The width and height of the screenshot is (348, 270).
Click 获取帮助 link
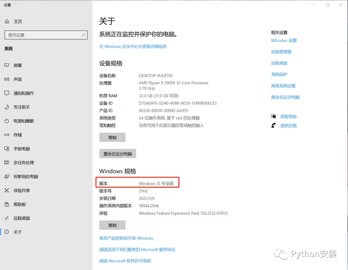tap(288, 117)
